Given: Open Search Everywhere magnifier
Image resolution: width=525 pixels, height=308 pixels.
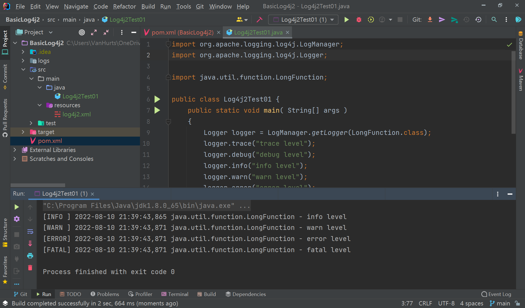Looking at the screenshot, I should (494, 20).
